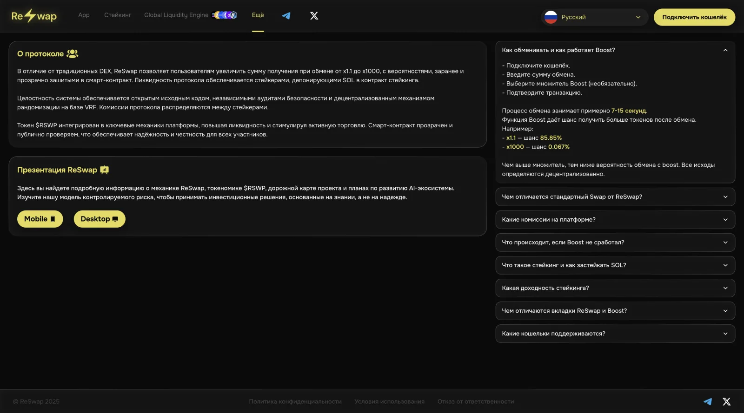Open Условия использования link

(390, 401)
